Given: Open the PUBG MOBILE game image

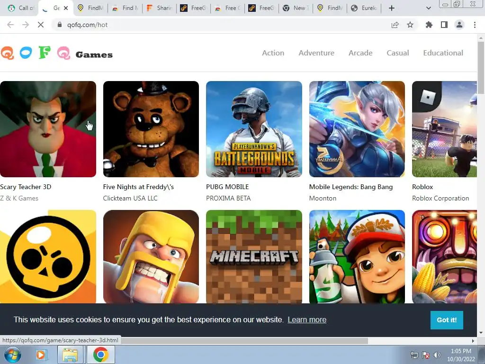Looking at the screenshot, I should tap(254, 129).
